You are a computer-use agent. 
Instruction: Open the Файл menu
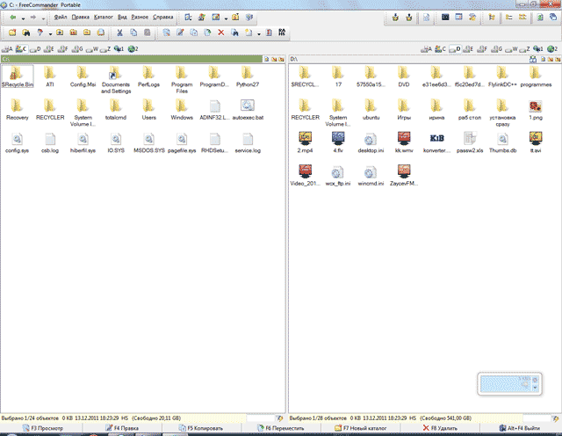[x=60, y=17]
